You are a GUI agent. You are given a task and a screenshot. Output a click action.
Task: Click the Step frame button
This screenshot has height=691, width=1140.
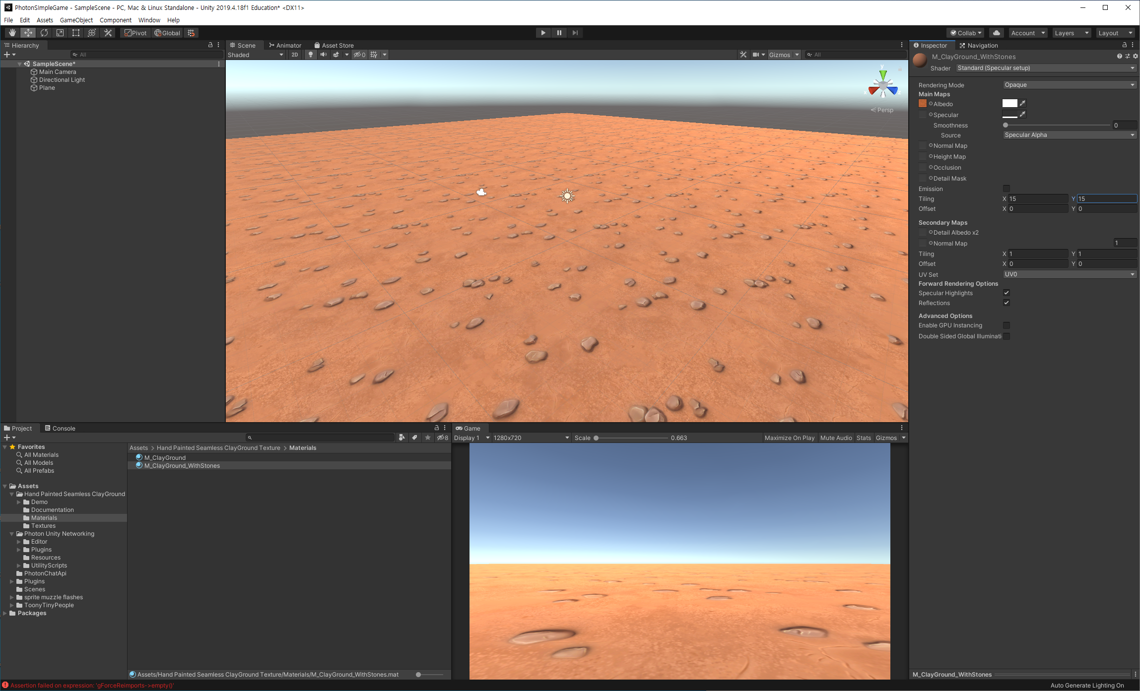click(x=575, y=33)
